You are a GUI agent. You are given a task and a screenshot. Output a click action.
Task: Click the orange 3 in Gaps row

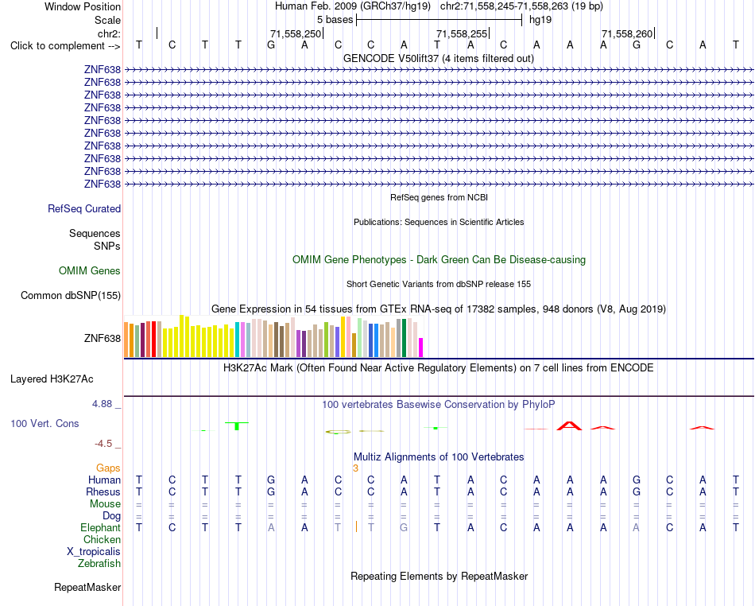[355, 468]
